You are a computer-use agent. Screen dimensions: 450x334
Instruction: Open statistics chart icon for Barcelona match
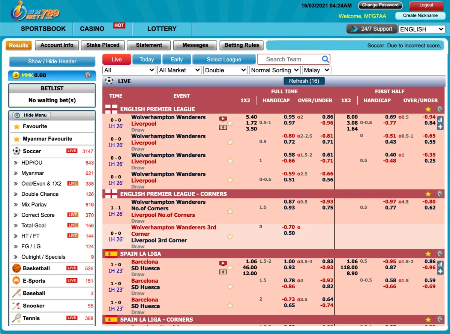(x=440, y=264)
